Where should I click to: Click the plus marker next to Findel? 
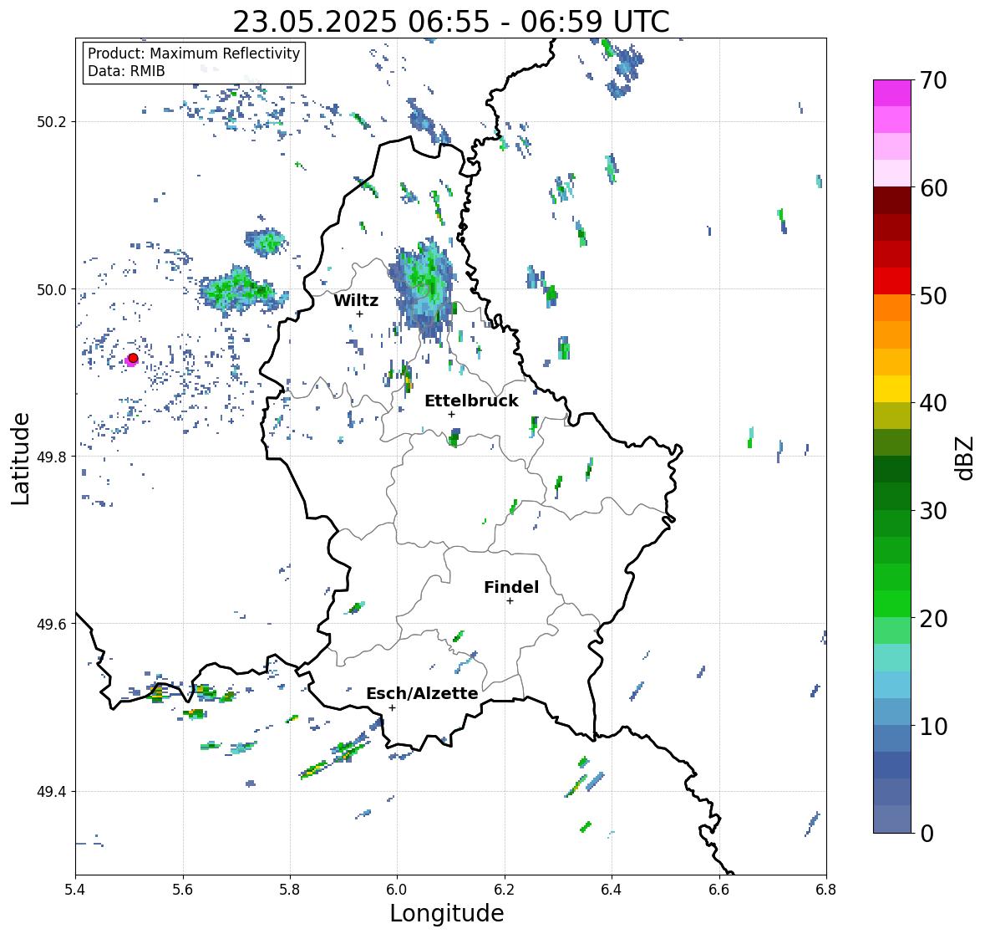coord(510,601)
